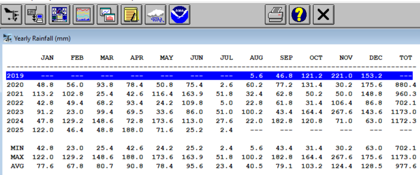Open the weather bulletin console icon
Screen dimensions: 420x175
coord(59,15)
